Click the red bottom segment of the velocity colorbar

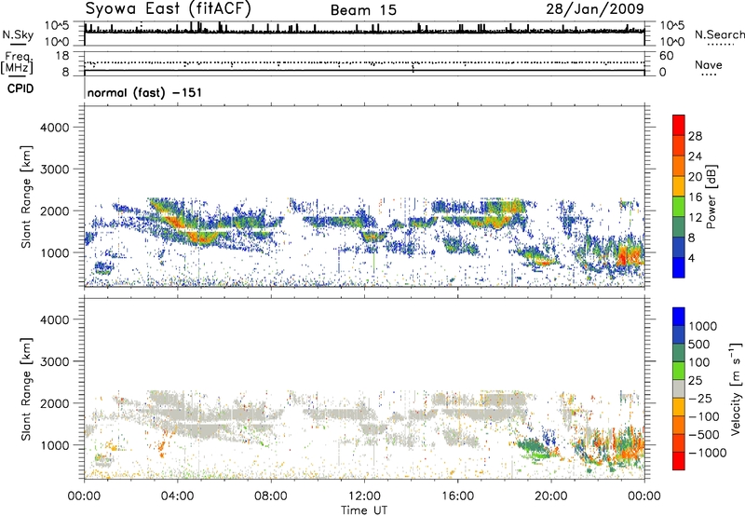(x=679, y=461)
